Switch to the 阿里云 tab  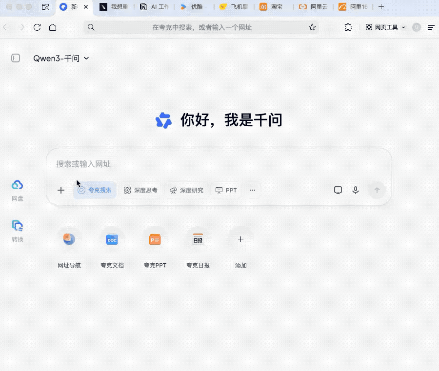(315, 7)
